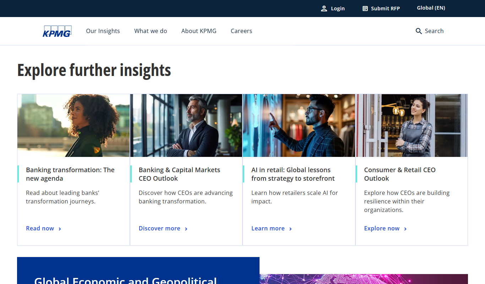Click text 'Explore how CEOs are building resilience'
Image resolution: width=485 pixels, height=284 pixels.
pyautogui.click(x=407, y=201)
